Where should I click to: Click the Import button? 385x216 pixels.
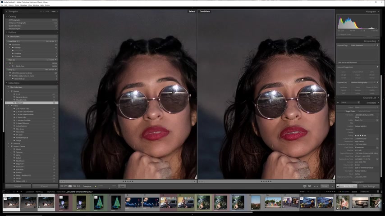(18, 186)
